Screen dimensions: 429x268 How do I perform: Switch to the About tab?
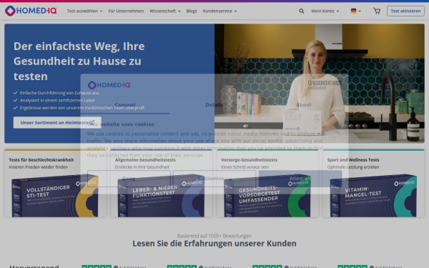tap(304, 105)
